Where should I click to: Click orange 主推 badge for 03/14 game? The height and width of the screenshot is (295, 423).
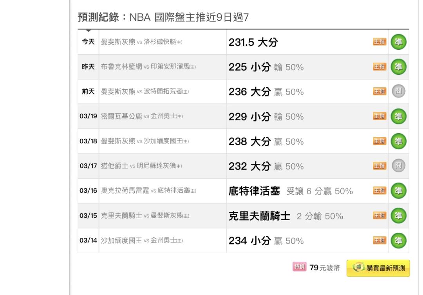[379, 241]
